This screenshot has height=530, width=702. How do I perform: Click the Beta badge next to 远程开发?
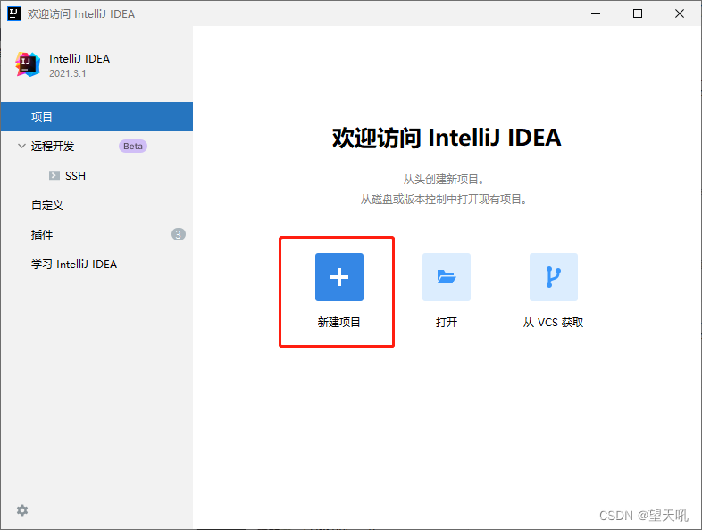[133, 146]
